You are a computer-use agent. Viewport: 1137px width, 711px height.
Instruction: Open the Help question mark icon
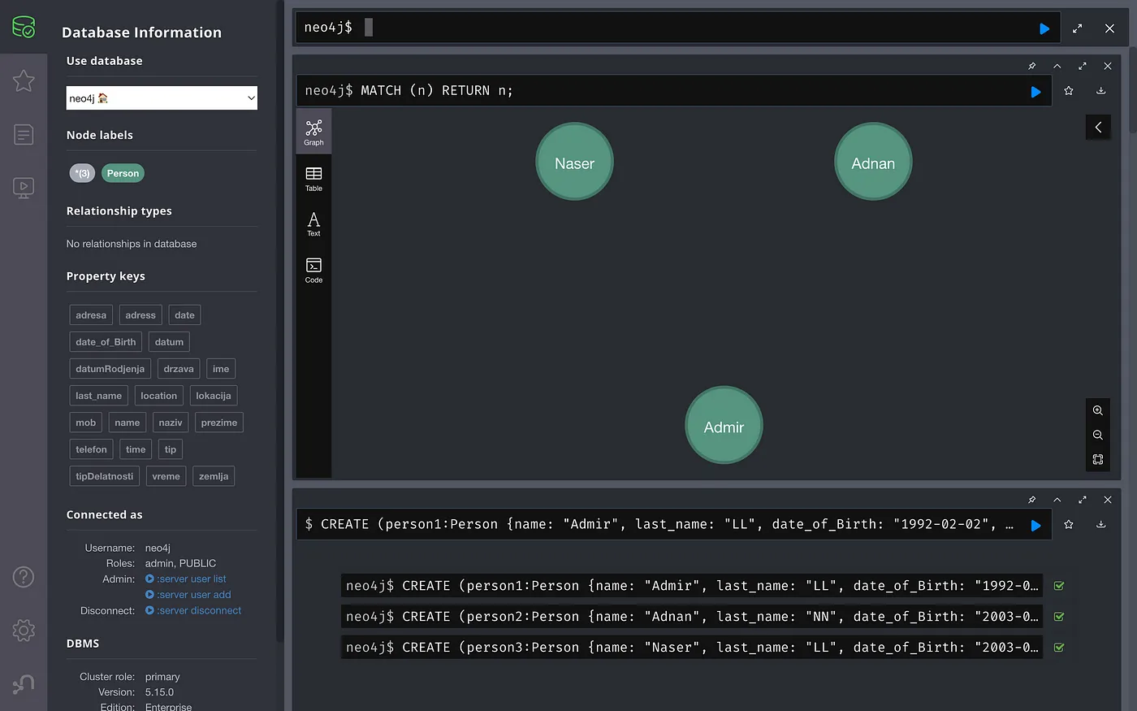(24, 577)
